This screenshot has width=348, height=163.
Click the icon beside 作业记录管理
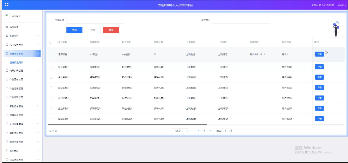pyautogui.click(x=7, y=88)
